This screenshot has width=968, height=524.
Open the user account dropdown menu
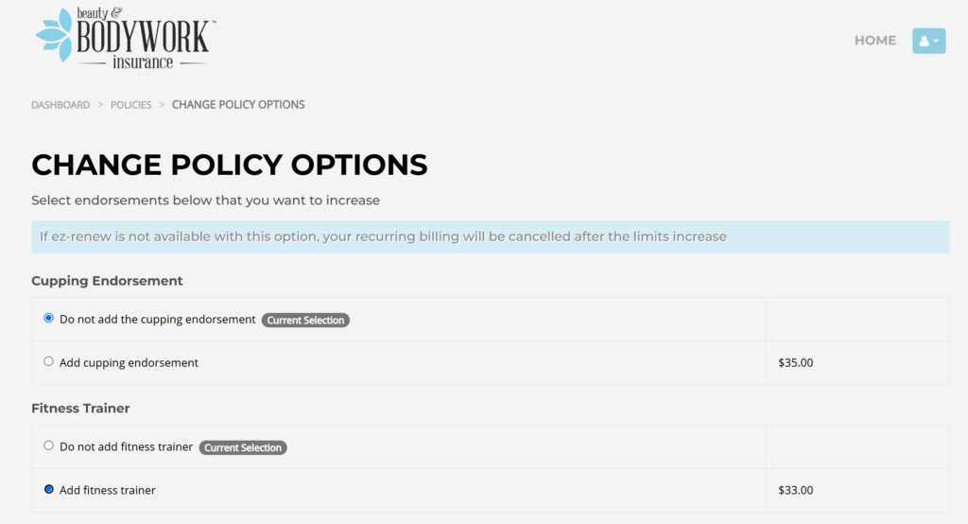[928, 41]
